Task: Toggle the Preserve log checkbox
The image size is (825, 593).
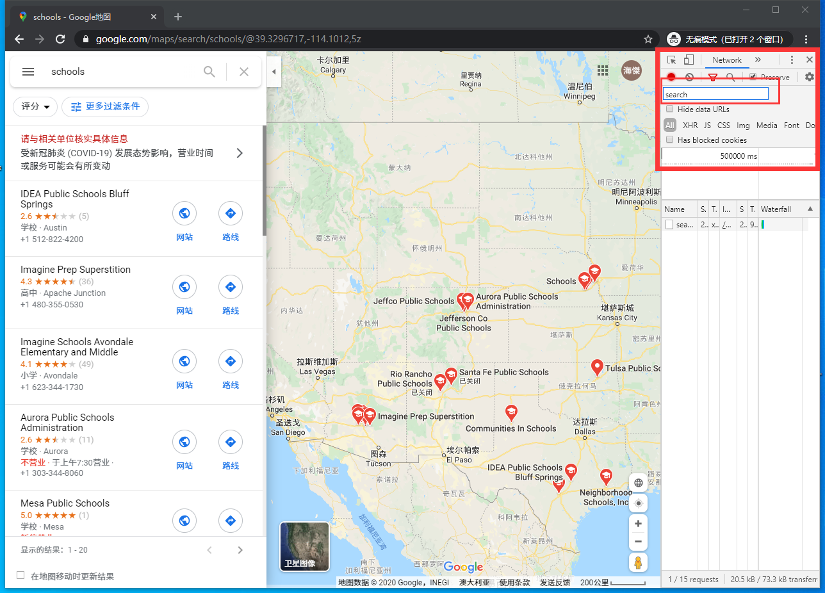Action: pyautogui.click(x=753, y=77)
